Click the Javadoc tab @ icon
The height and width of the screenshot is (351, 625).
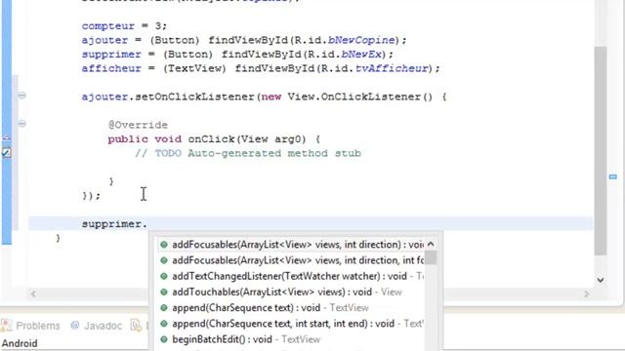coord(74,326)
